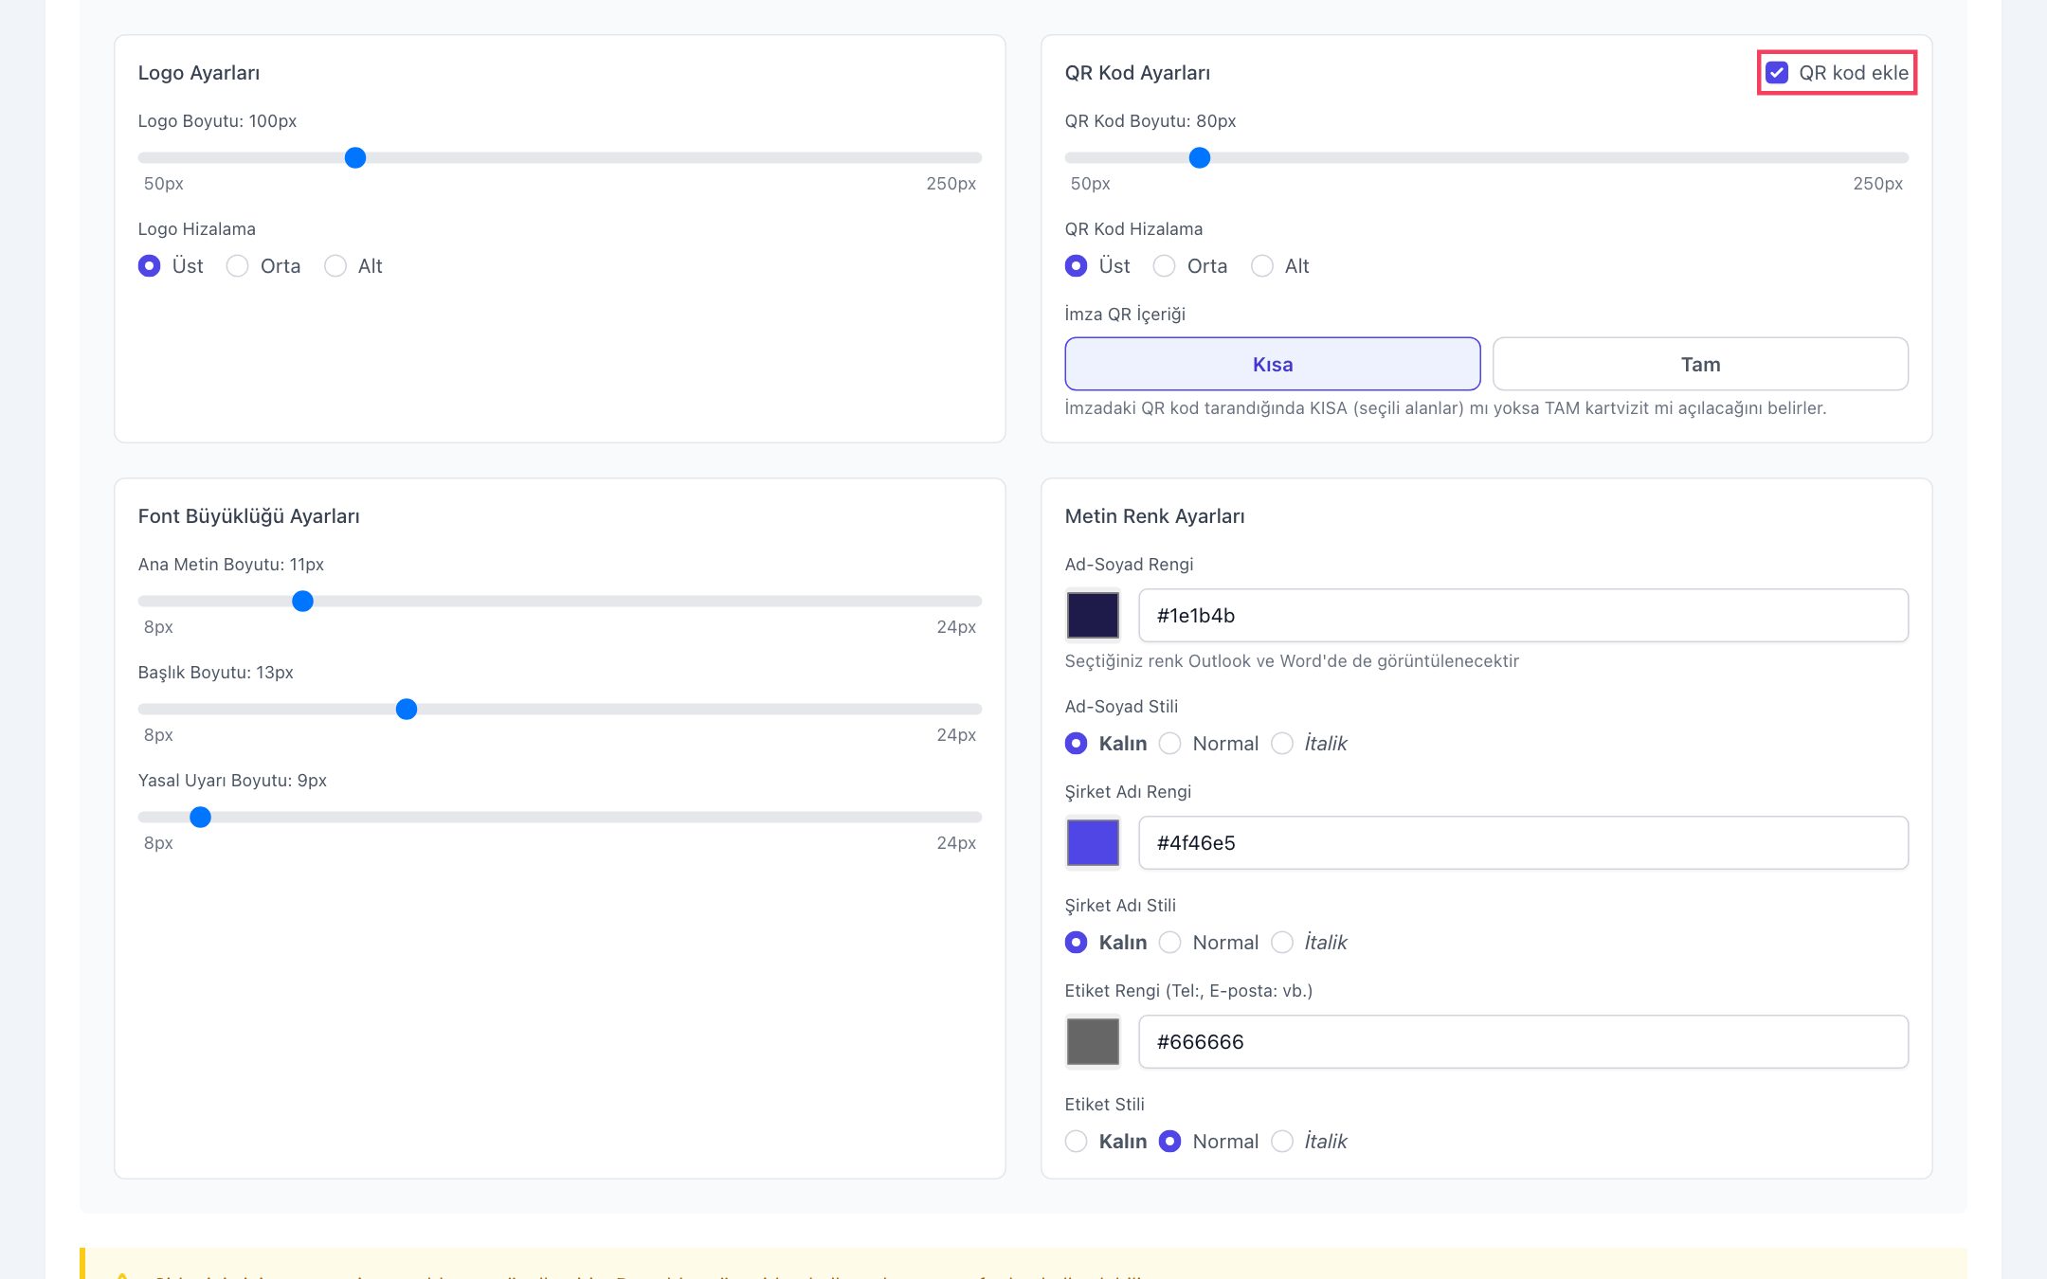Click the QR Kod Boyutu slider handle

click(1200, 158)
